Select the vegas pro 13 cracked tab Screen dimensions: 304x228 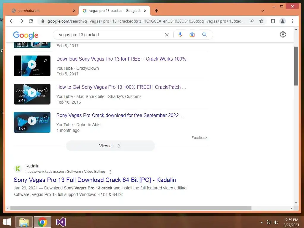(x=114, y=11)
